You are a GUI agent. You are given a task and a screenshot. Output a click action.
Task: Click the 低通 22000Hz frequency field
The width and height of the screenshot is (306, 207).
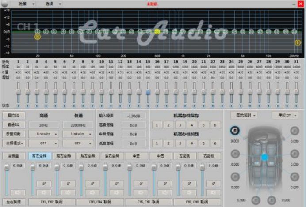click(x=78, y=125)
